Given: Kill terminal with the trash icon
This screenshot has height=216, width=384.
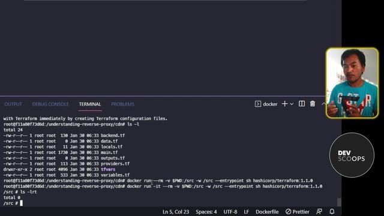Looking at the screenshot, I should tap(313, 104).
